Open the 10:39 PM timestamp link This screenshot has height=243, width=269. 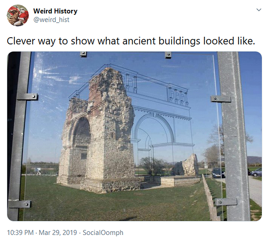pos(20,233)
